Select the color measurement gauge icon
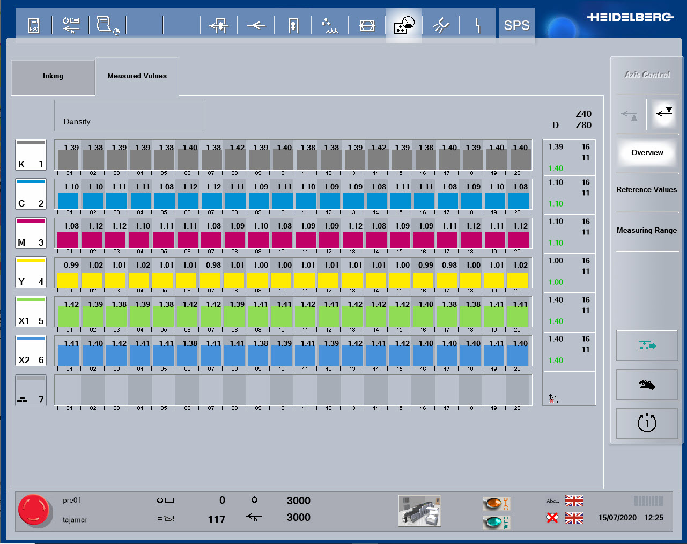Screen dimensions: 687x544 (403, 25)
